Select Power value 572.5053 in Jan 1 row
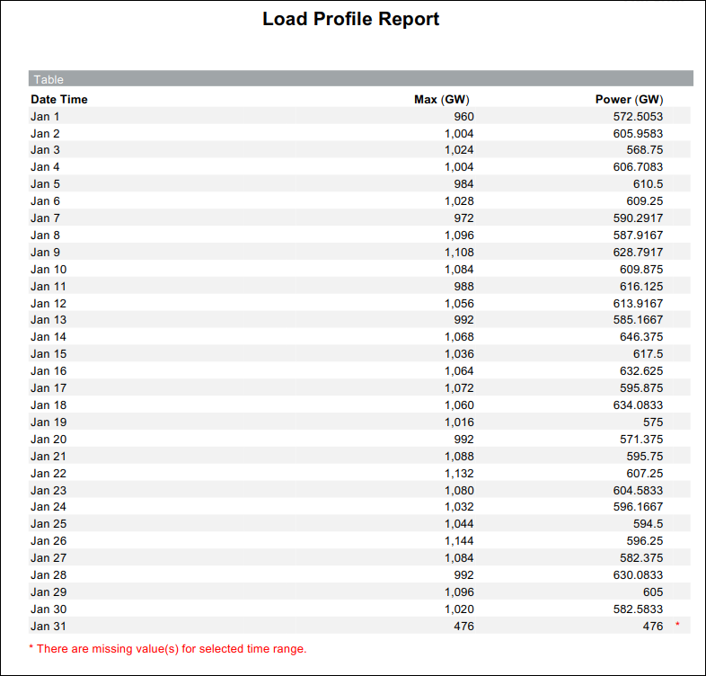The image size is (706, 676). pos(632,116)
